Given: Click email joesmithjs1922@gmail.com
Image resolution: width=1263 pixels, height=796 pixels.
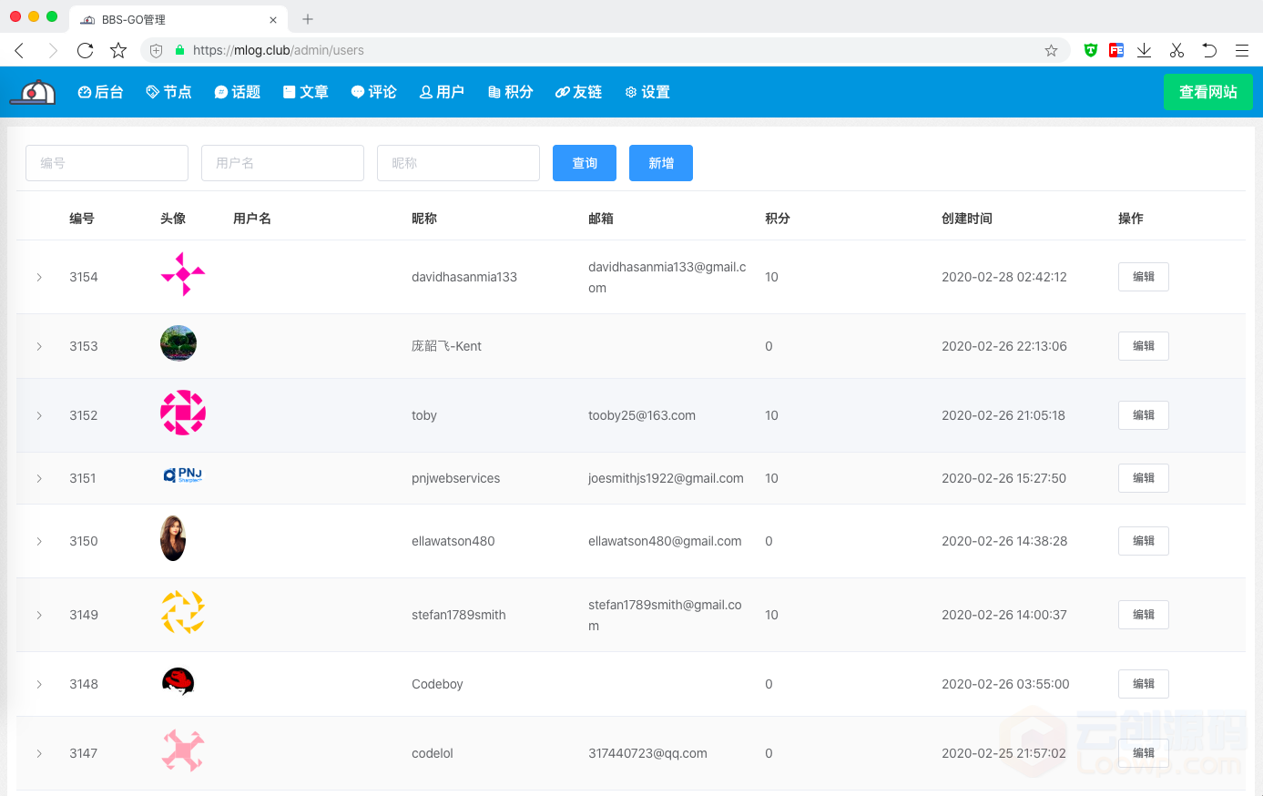Looking at the screenshot, I should (x=666, y=478).
